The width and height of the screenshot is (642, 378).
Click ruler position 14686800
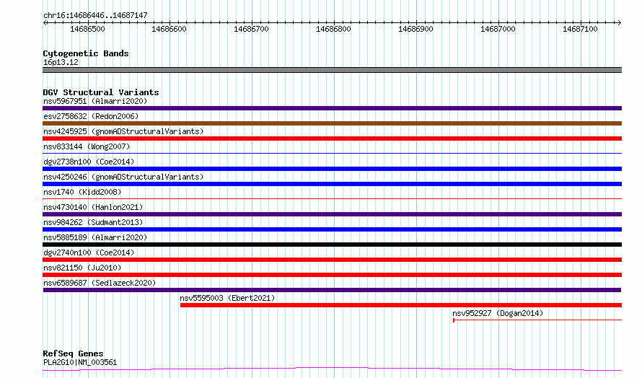coord(334,29)
